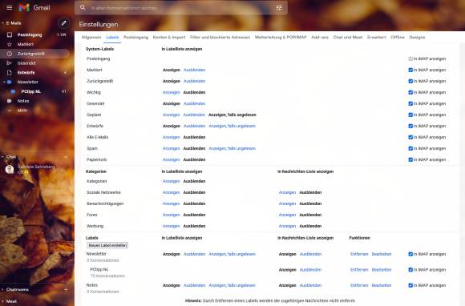Expand the Mehr sidebar section
Viewport: 465px width, 306px height.
[x=10, y=111]
